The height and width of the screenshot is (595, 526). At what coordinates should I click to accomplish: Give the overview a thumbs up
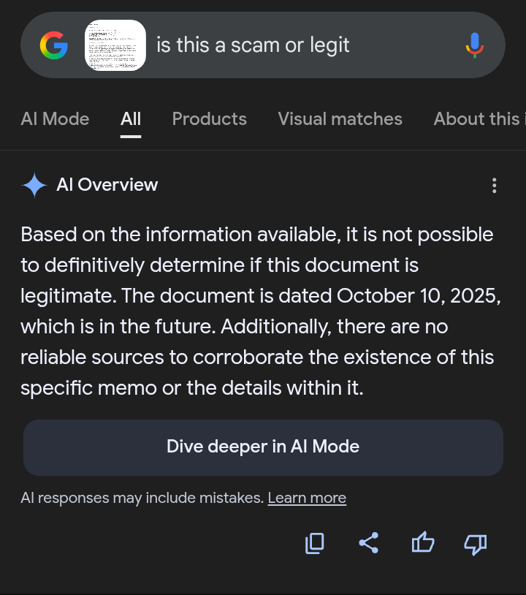[423, 542]
